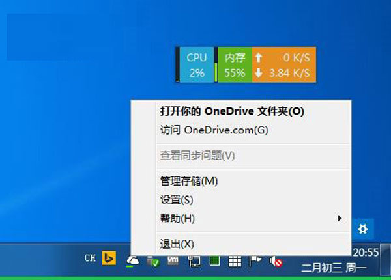Click the date text 二月初三 周一
Viewport: 391px width, 280px height.
(x=334, y=268)
